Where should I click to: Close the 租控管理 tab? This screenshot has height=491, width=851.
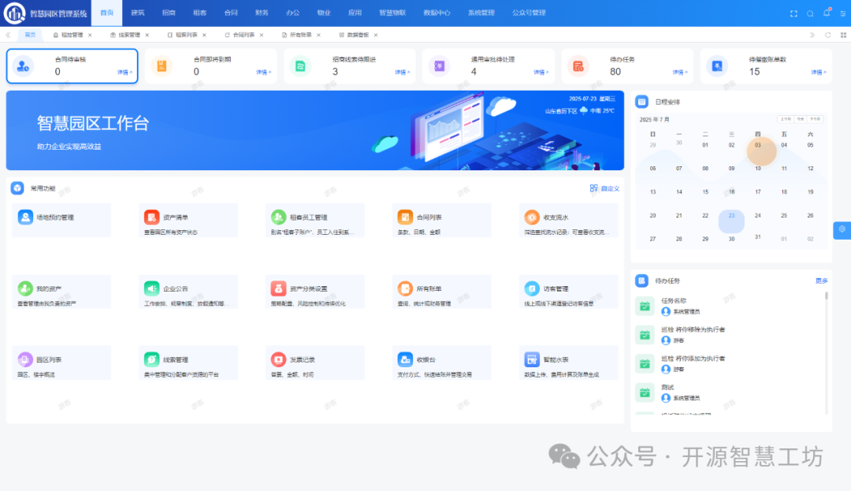[x=90, y=35]
